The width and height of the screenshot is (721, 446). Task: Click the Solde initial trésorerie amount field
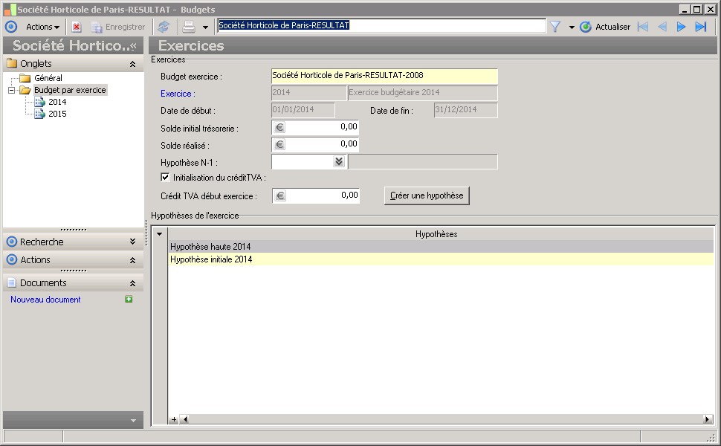(315, 127)
